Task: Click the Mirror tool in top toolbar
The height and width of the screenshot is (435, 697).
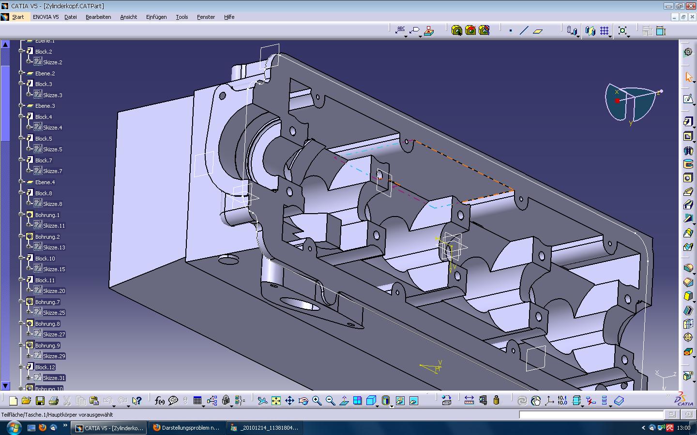Action: [x=590, y=31]
